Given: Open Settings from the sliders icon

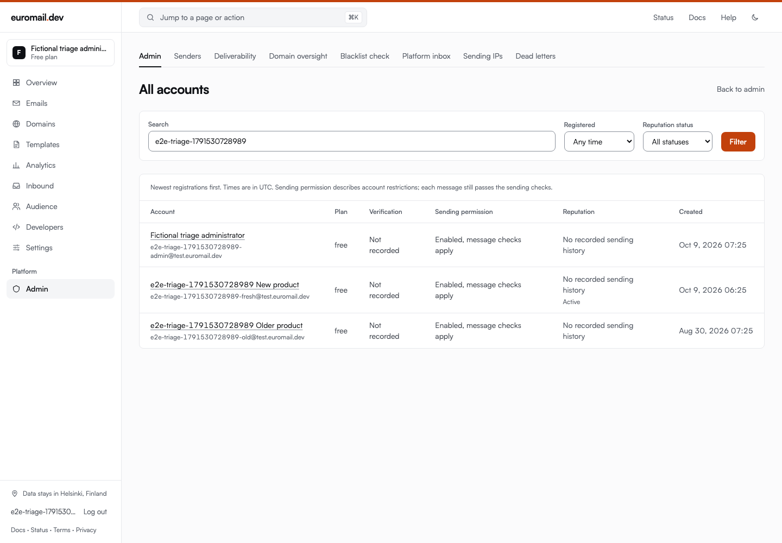Looking at the screenshot, I should tap(16, 248).
